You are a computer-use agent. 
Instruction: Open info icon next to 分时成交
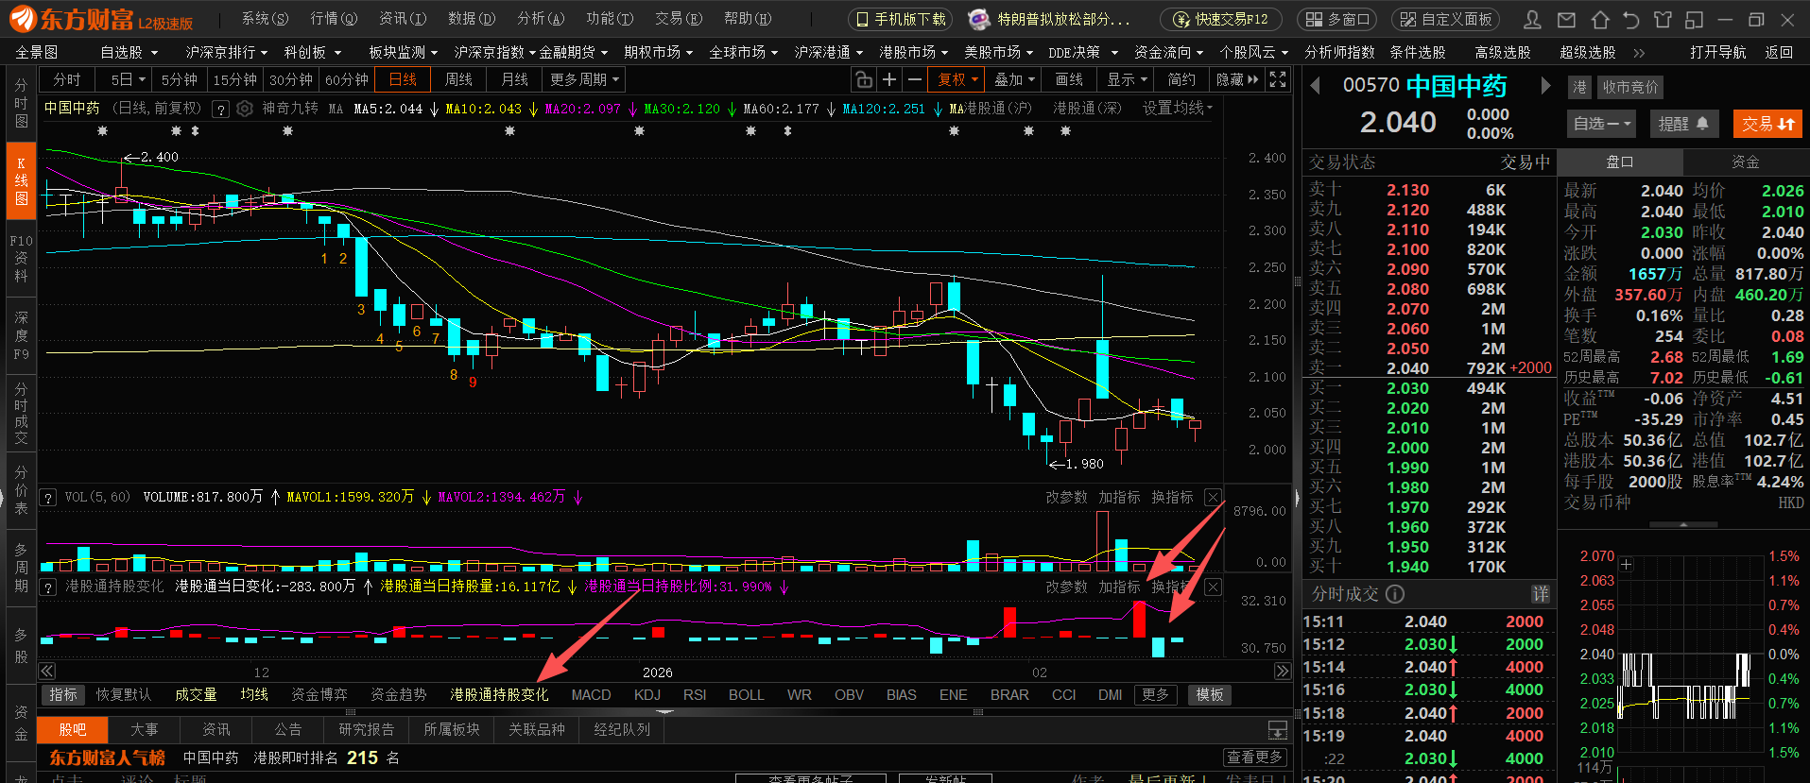pyautogui.click(x=1395, y=594)
